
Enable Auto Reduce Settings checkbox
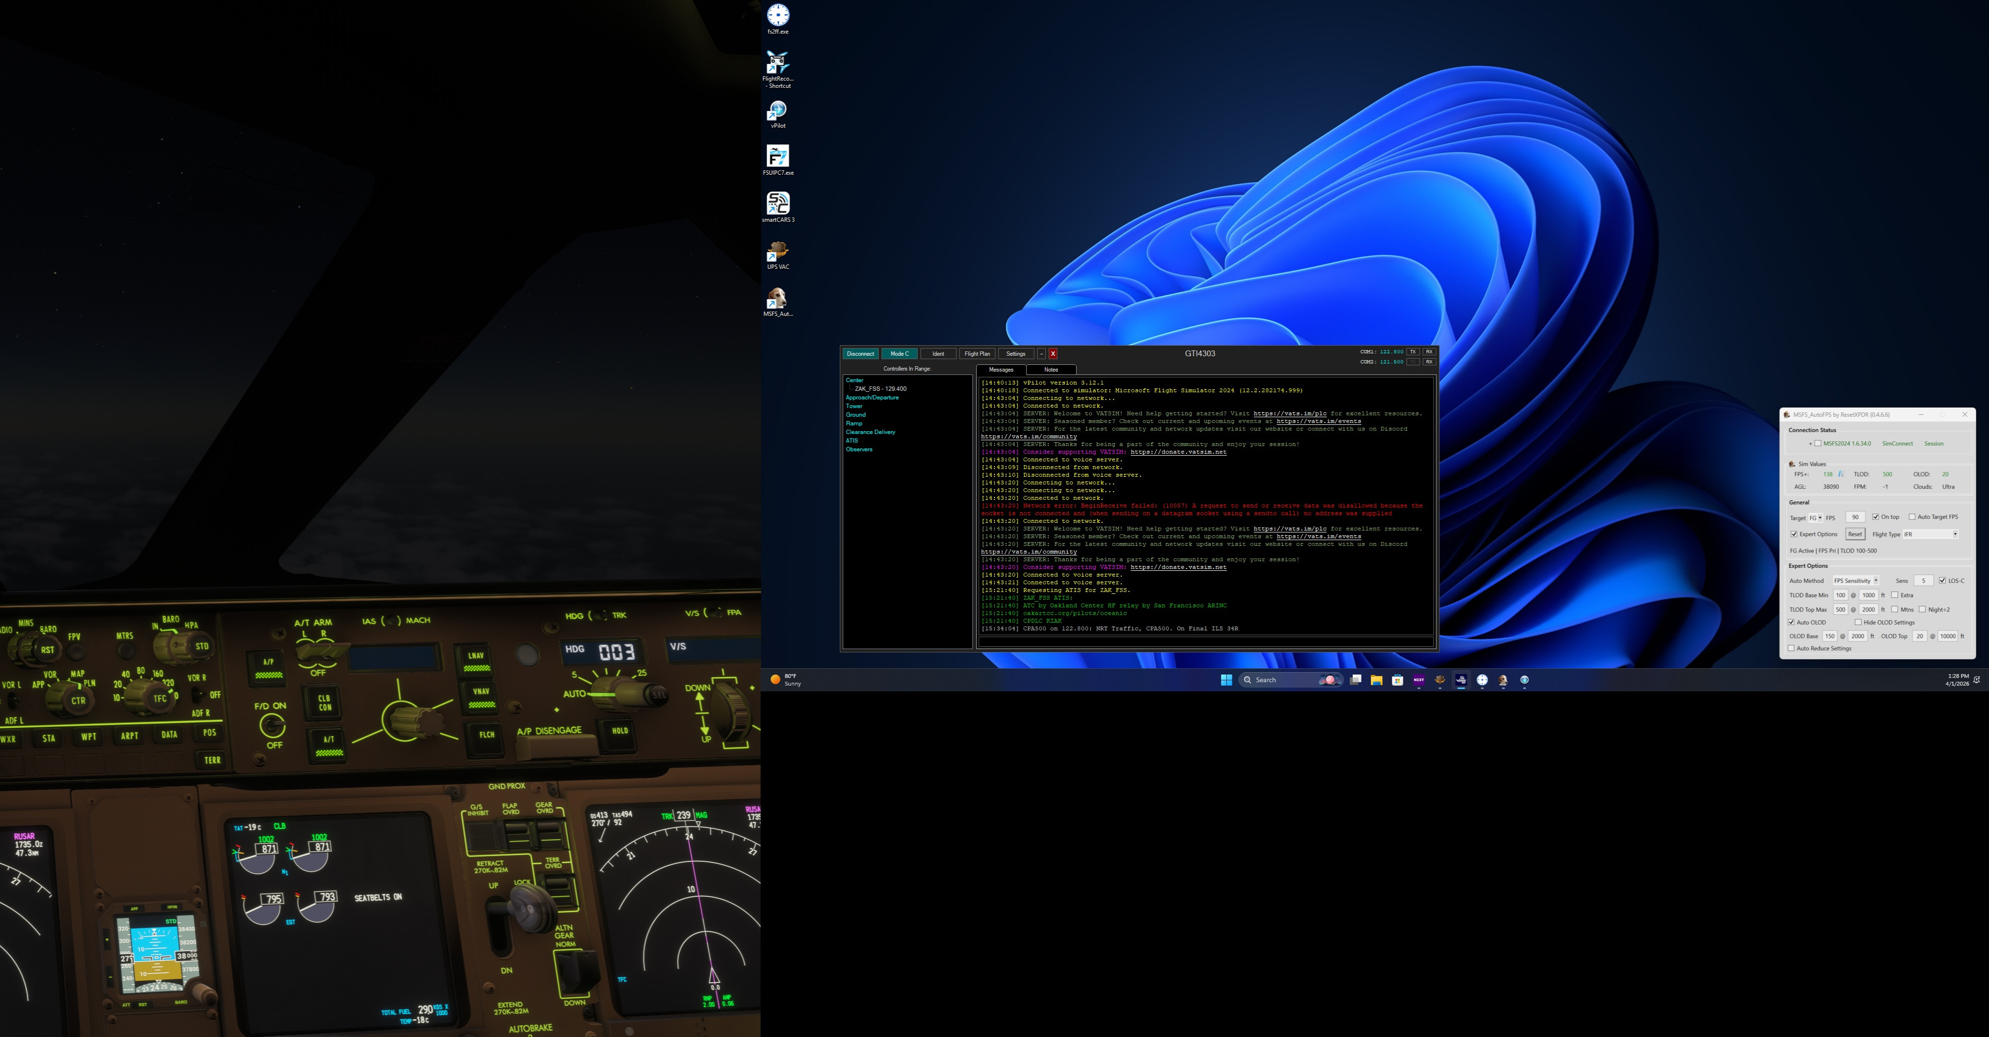(x=1791, y=649)
